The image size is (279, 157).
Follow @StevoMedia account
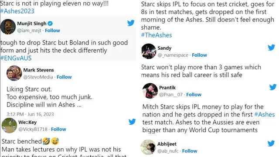point(64,77)
